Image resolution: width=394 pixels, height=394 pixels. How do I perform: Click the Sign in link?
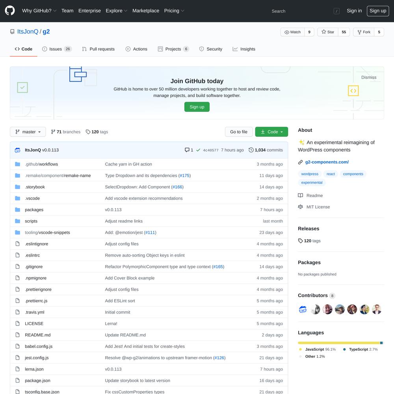tap(354, 11)
